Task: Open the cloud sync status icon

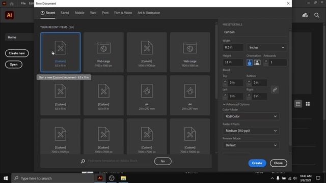Action: pyautogui.click(x=305, y=15)
